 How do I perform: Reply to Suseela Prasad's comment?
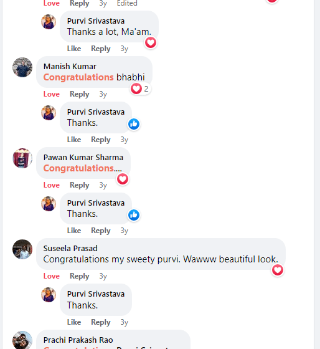click(80, 276)
